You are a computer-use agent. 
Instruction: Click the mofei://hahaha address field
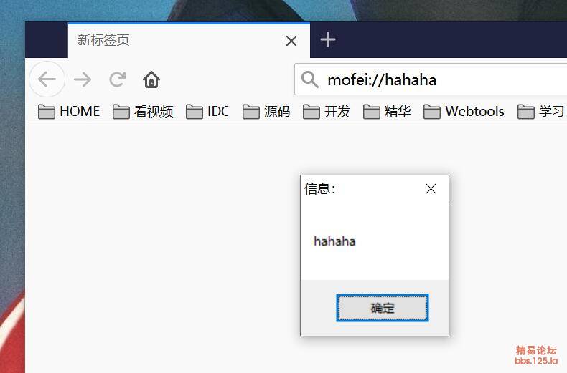click(x=431, y=79)
